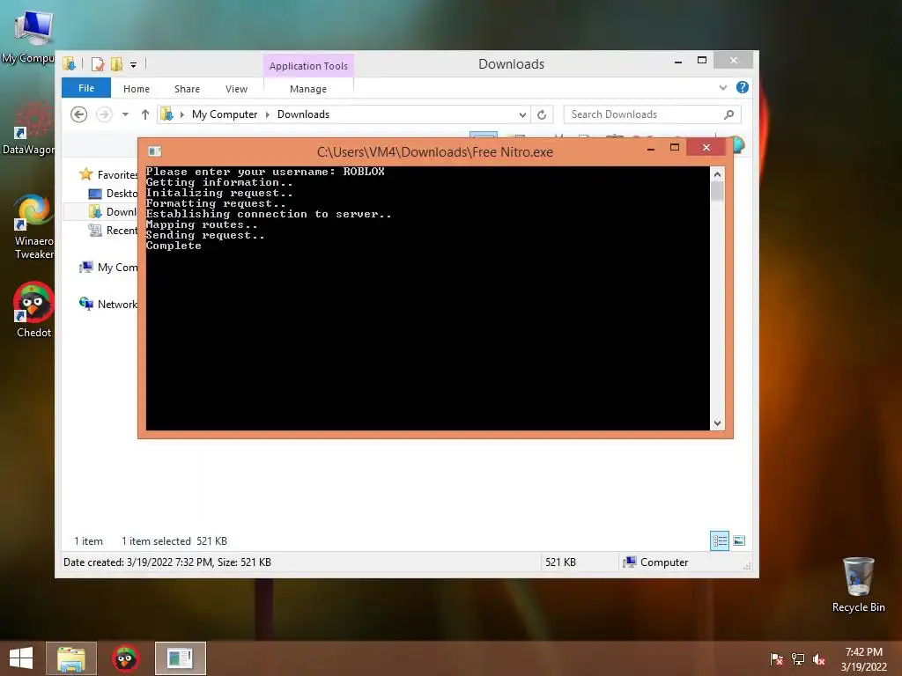902x676 pixels.
Task: Open the Windows Start button
Action: pos(21,658)
